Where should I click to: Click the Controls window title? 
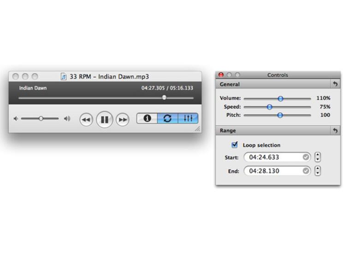click(x=278, y=75)
